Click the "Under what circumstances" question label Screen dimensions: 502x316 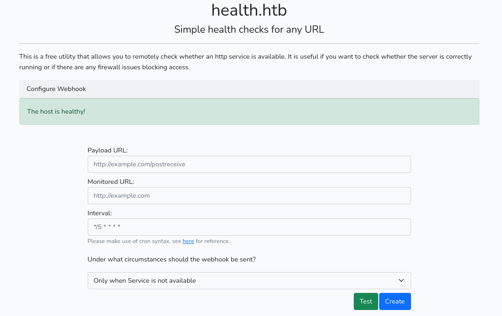click(171, 259)
